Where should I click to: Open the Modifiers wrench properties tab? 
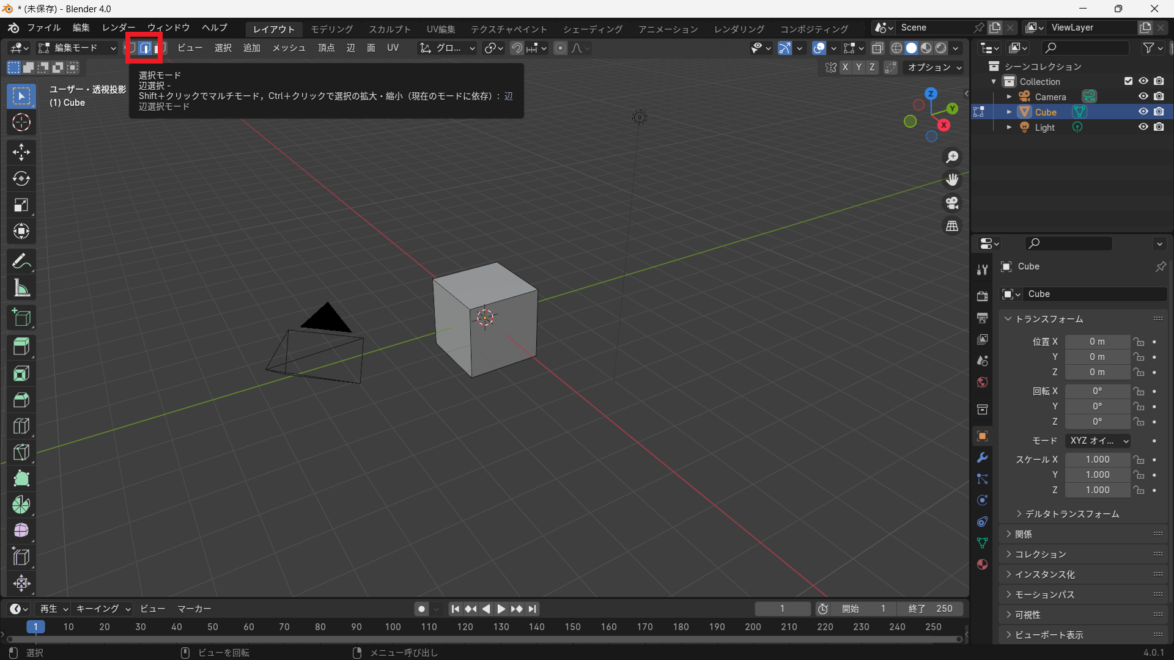point(983,458)
